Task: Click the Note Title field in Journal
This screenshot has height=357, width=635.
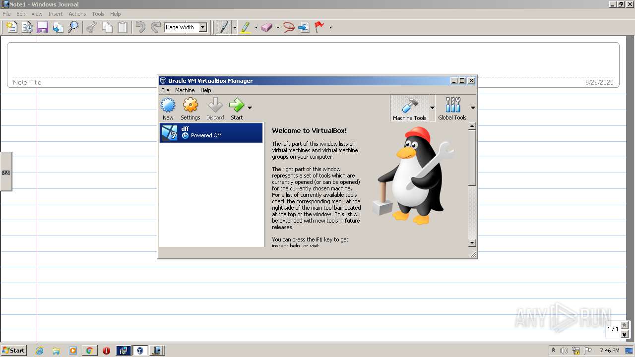Action: (27, 82)
